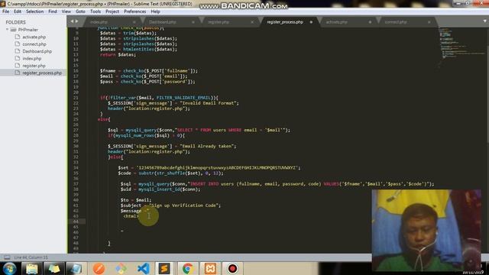Viewport: 489px width, 275px height.
Task: Collapse the PHPmailer folder
Action: 7,30
